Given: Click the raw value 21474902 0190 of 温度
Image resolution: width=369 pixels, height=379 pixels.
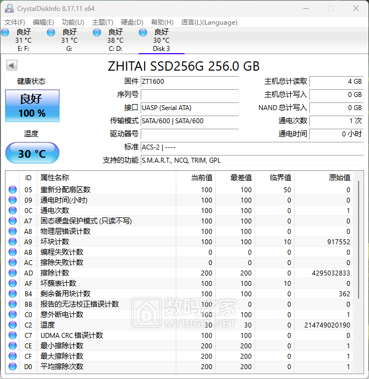Looking at the screenshot, I should click(327, 325).
